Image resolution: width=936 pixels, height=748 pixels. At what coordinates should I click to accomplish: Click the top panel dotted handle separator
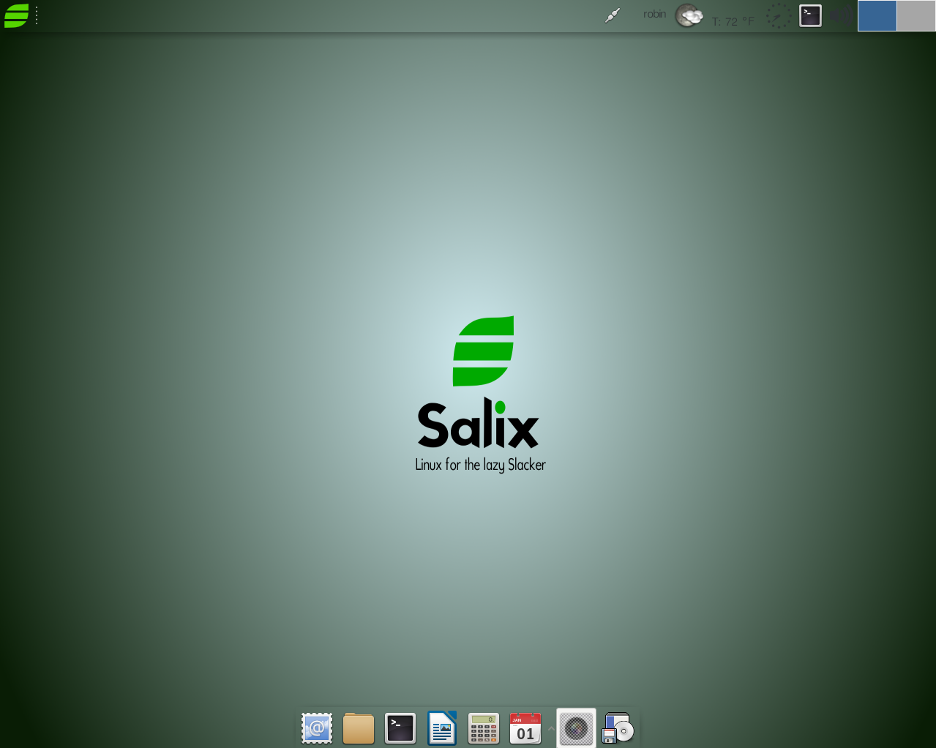pyautogui.click(x=37, y=15)
